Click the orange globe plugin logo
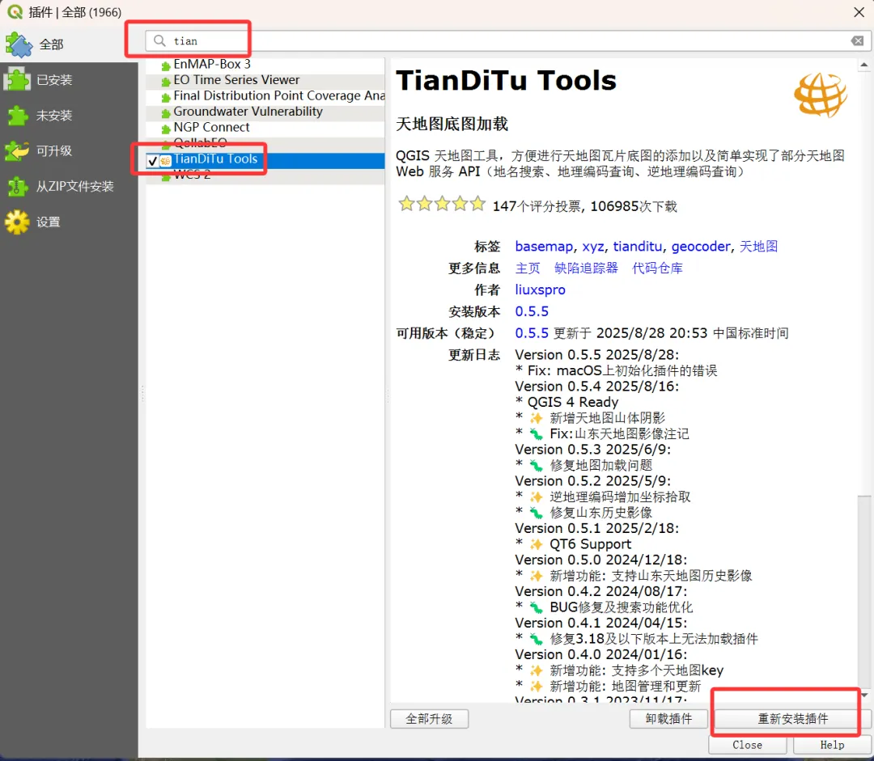 pyautogui.click(x=821, y=95)
